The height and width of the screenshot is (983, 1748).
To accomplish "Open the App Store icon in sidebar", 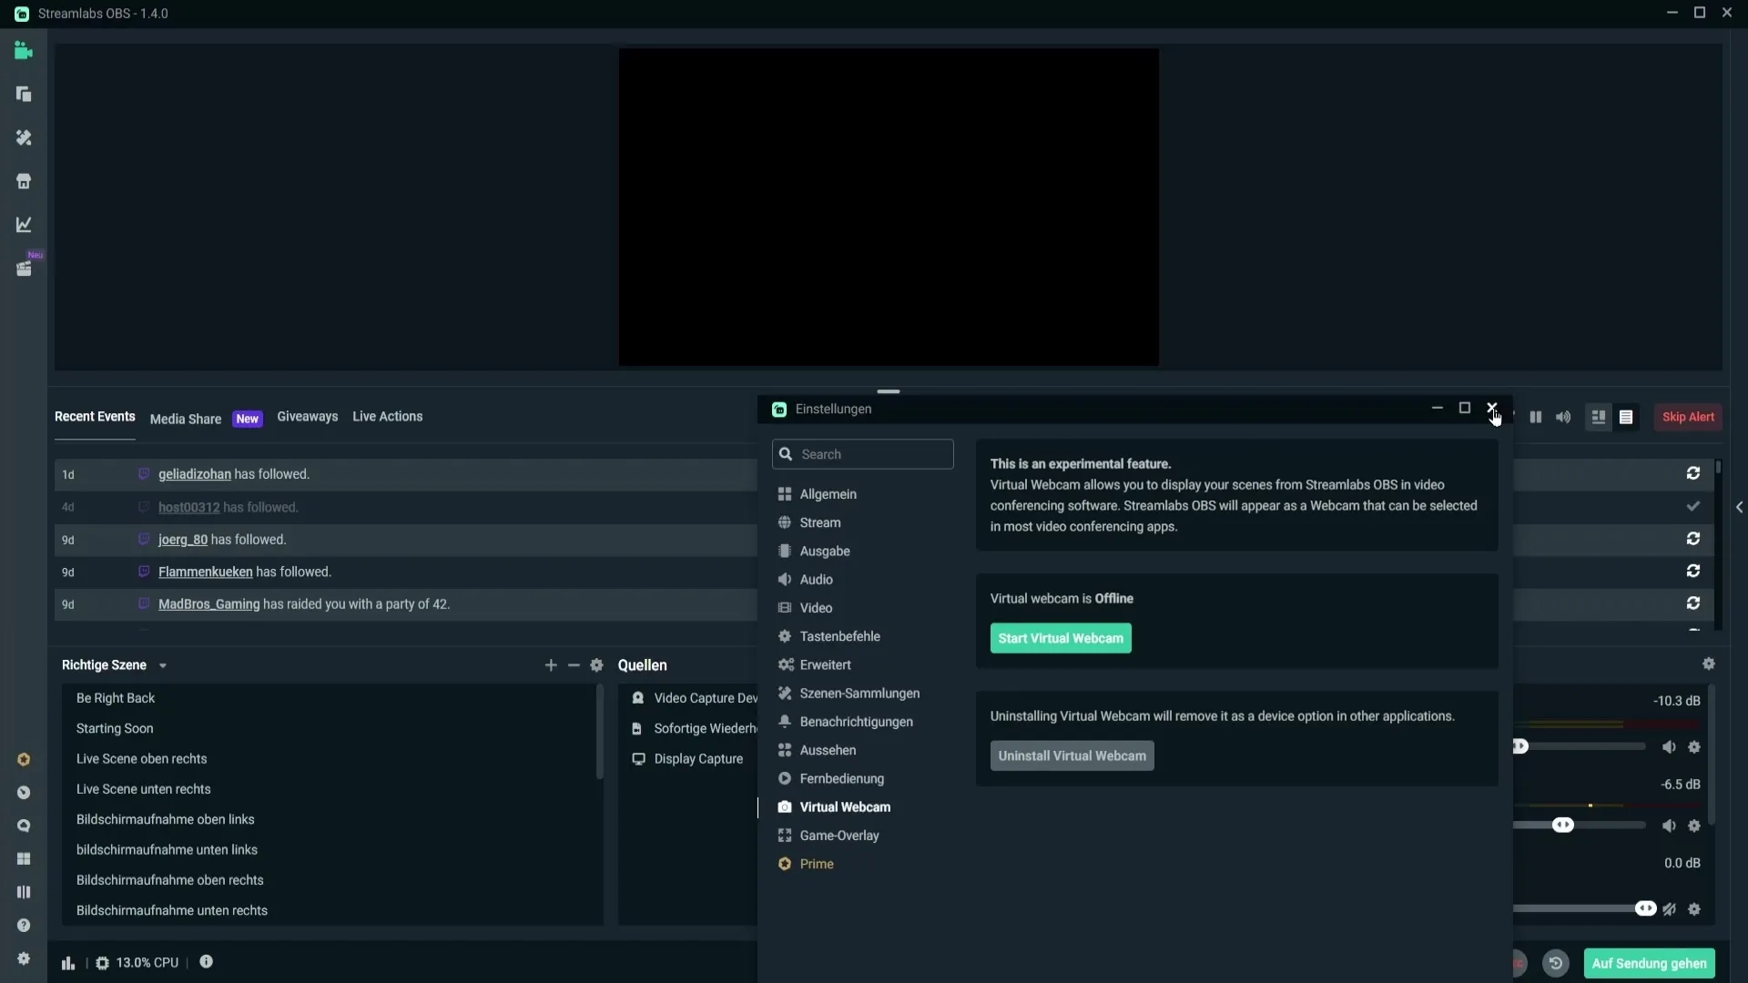I will click(24, 181).
